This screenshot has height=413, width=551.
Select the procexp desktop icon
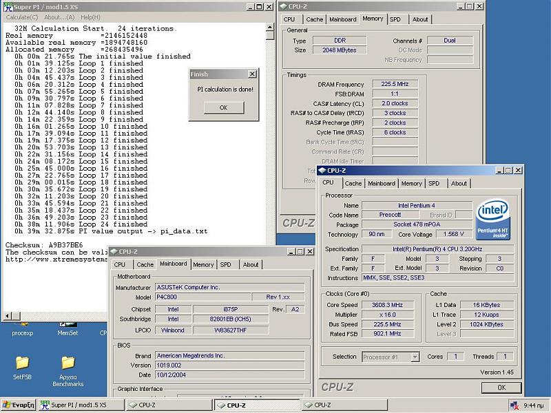click(23, 329)
